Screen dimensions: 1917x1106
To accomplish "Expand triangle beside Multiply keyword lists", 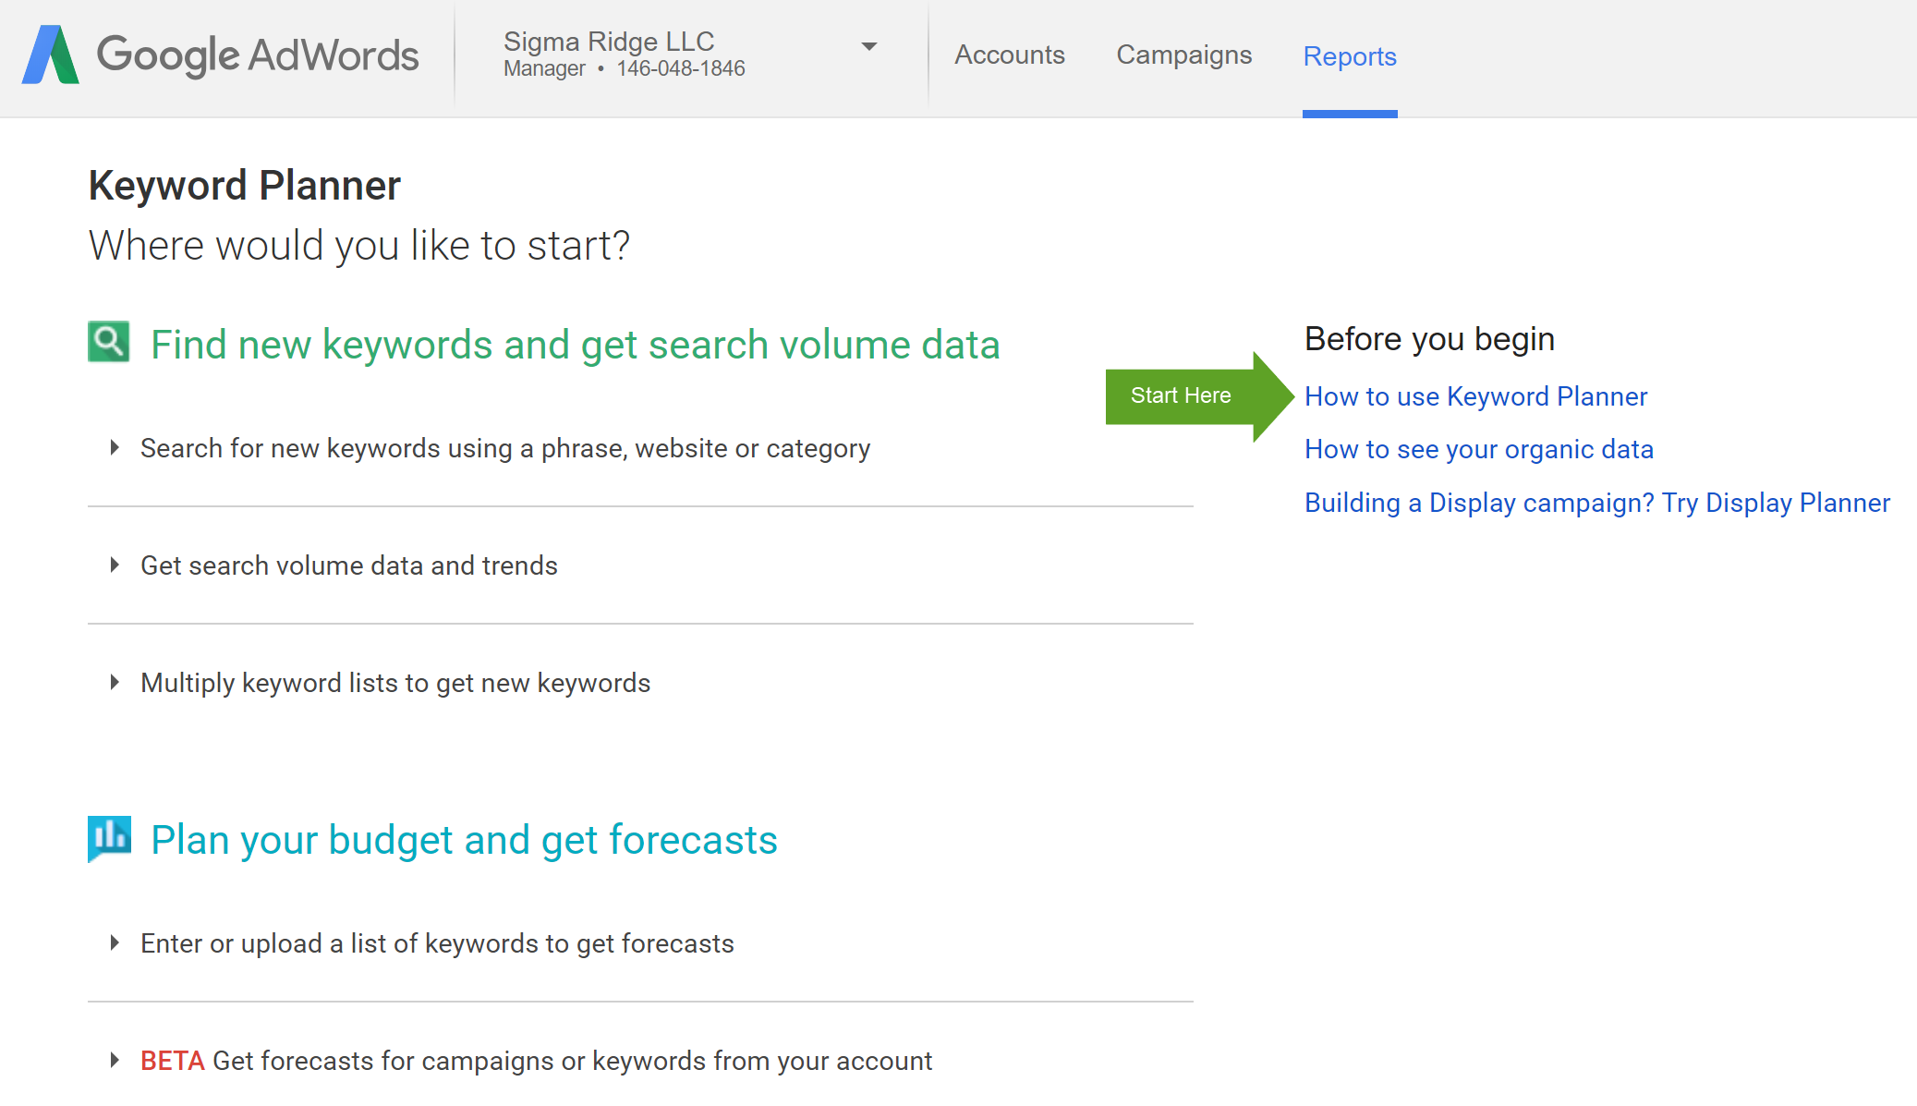I will click(115, 683).
